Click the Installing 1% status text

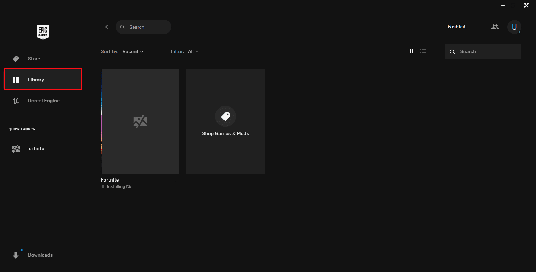[119, 186]
